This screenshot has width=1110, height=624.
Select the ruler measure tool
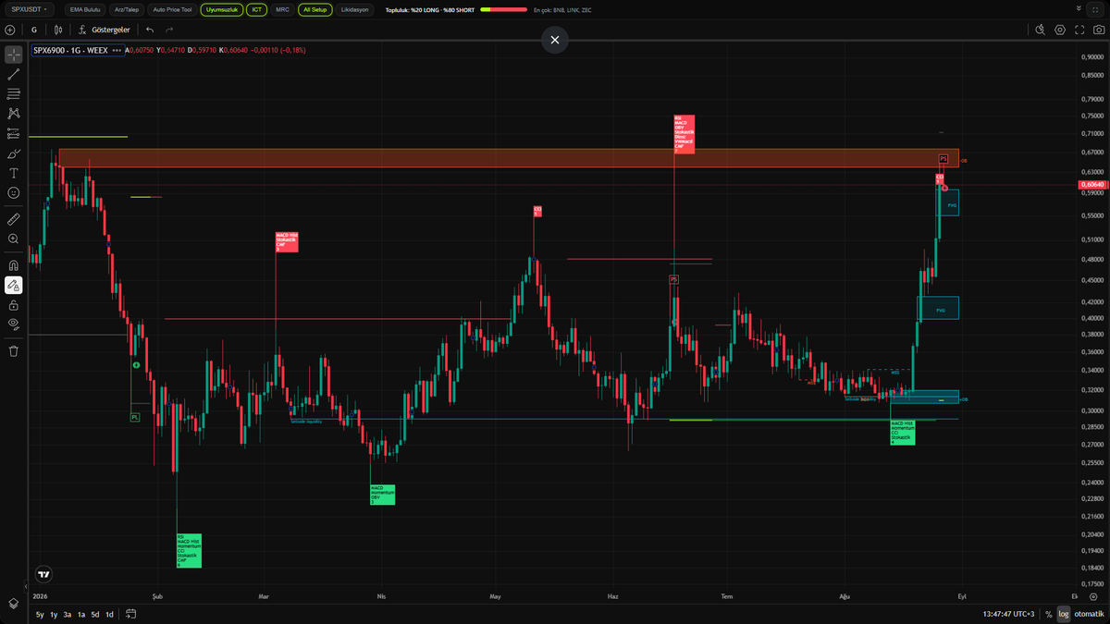tap(14, 219)
